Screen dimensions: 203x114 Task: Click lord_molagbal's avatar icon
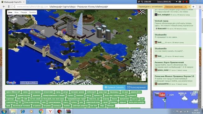click(156, 15)
